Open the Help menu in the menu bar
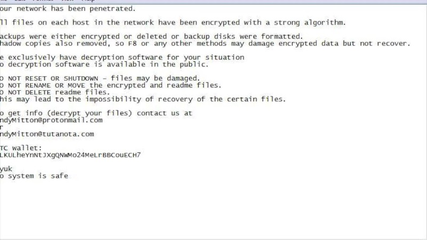The image size is (427, 240). point(88,1)
